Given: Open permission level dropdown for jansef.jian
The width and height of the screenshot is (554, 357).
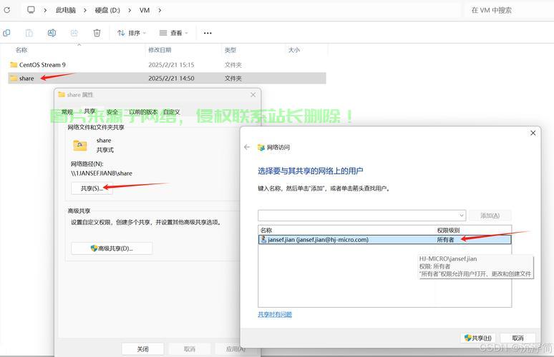Looking at the screenshot, I should click(x=445, y=240).
